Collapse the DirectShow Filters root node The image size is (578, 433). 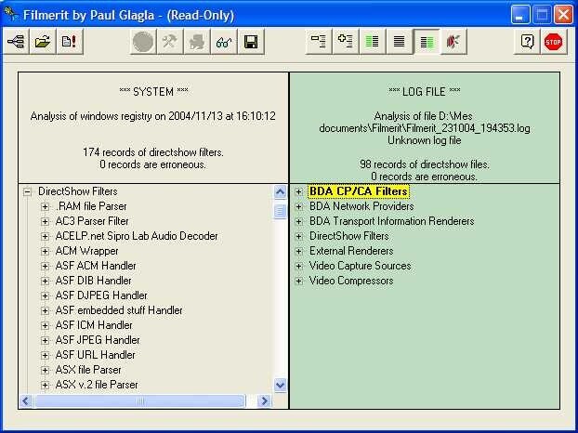(x=27, y=192)
